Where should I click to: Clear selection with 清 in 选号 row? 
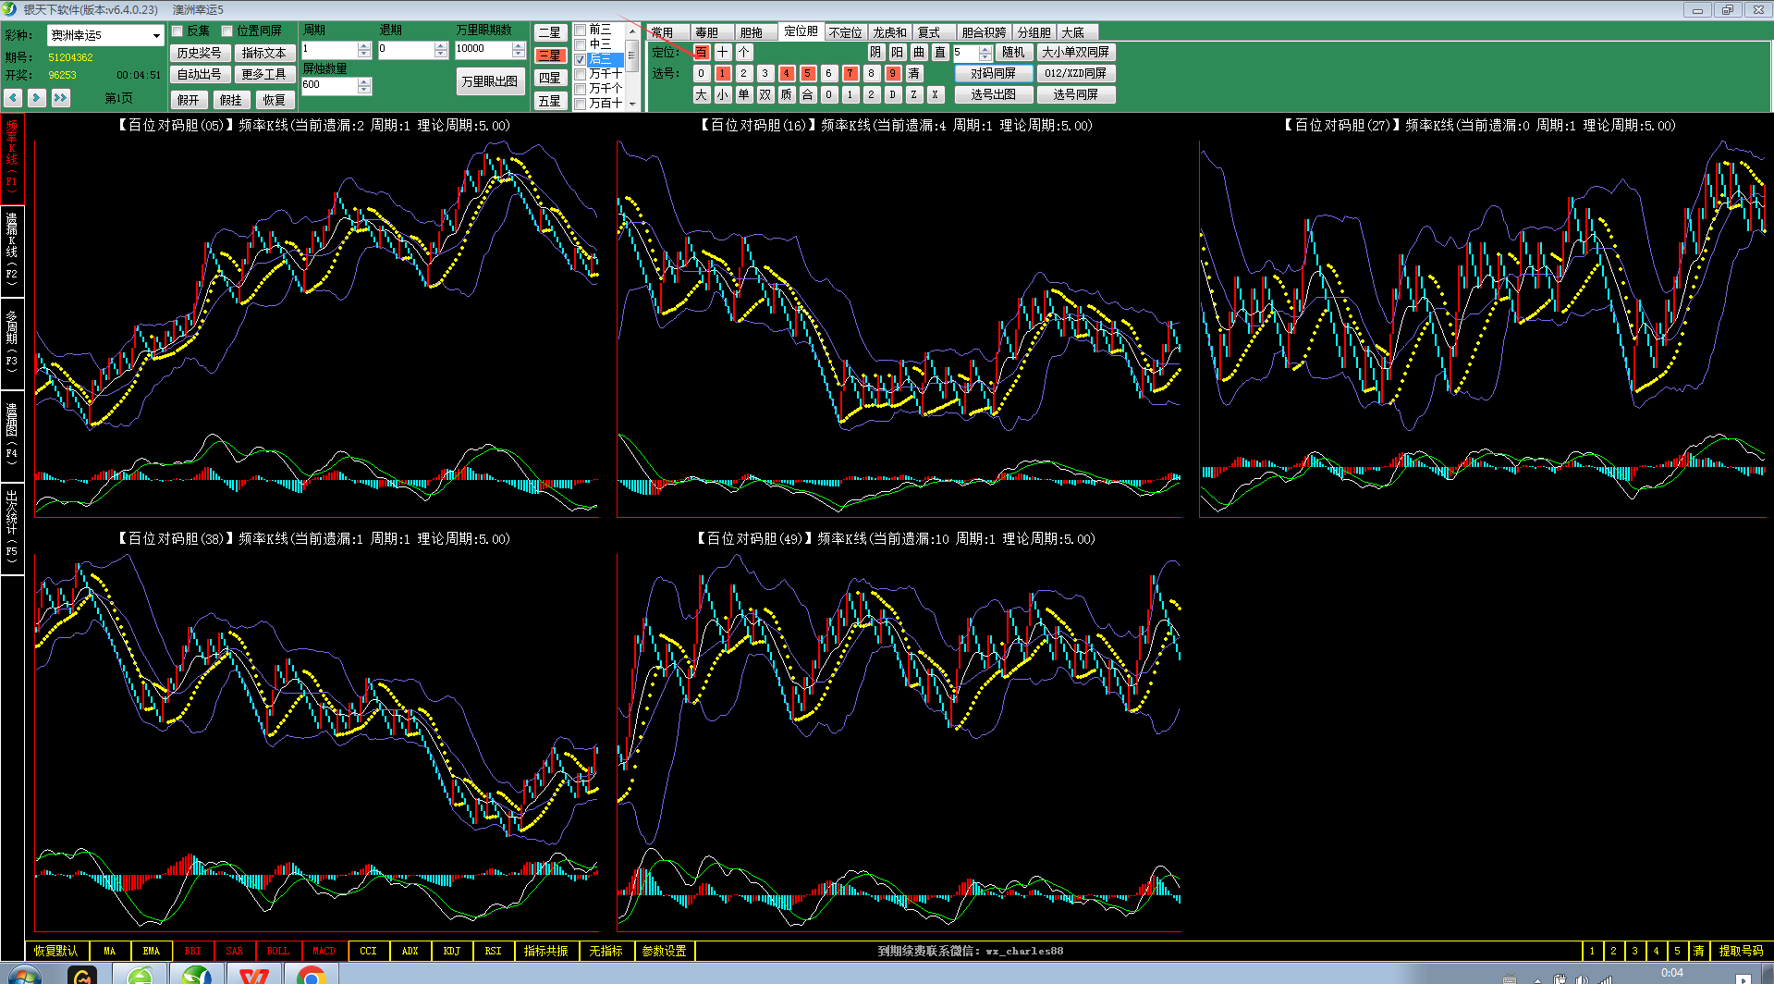pyautogui.click(x=914, y=73)
